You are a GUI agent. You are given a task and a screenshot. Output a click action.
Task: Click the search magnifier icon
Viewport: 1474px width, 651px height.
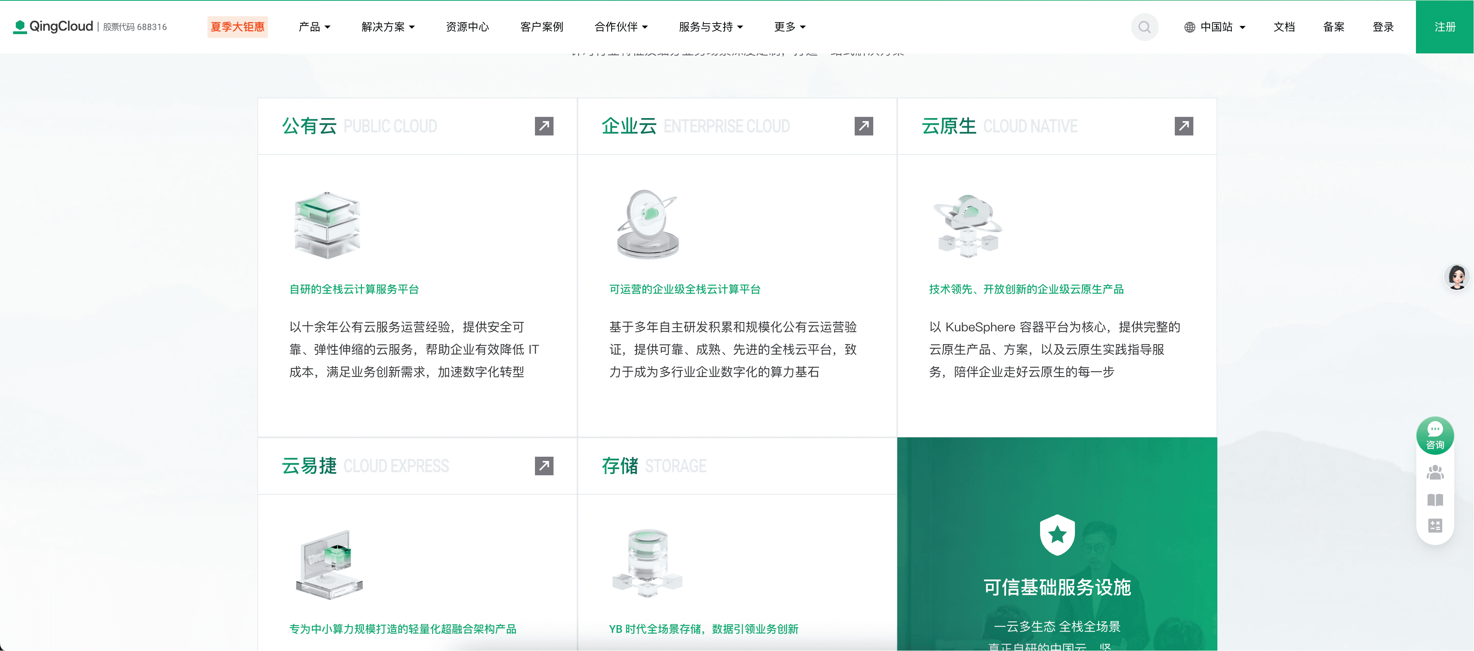pyautogui.click(x=1145, y=27)
